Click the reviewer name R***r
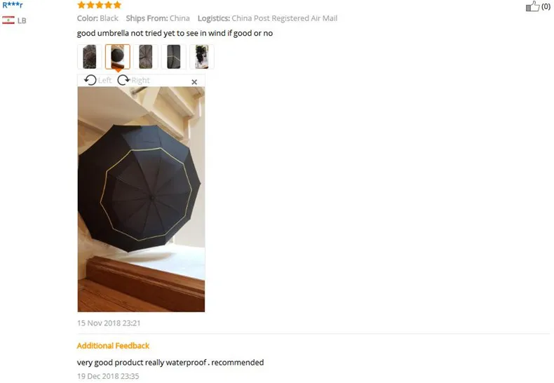Screen dimensions: 554x383 pyautogui.click(x=13, y=6)
